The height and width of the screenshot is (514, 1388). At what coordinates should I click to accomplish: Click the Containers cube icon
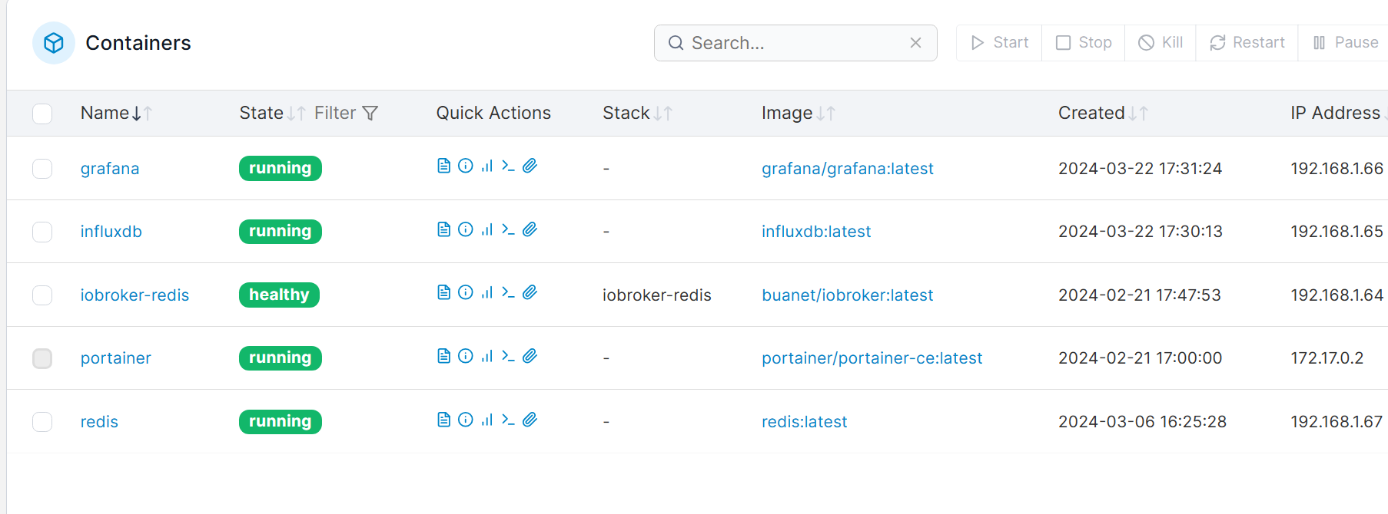[54, 43]
